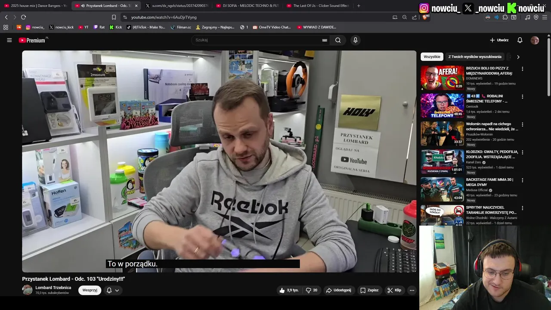Open on-screen keyboard in search box
This screenshot has height=310, width=551.
coord(325,40)
